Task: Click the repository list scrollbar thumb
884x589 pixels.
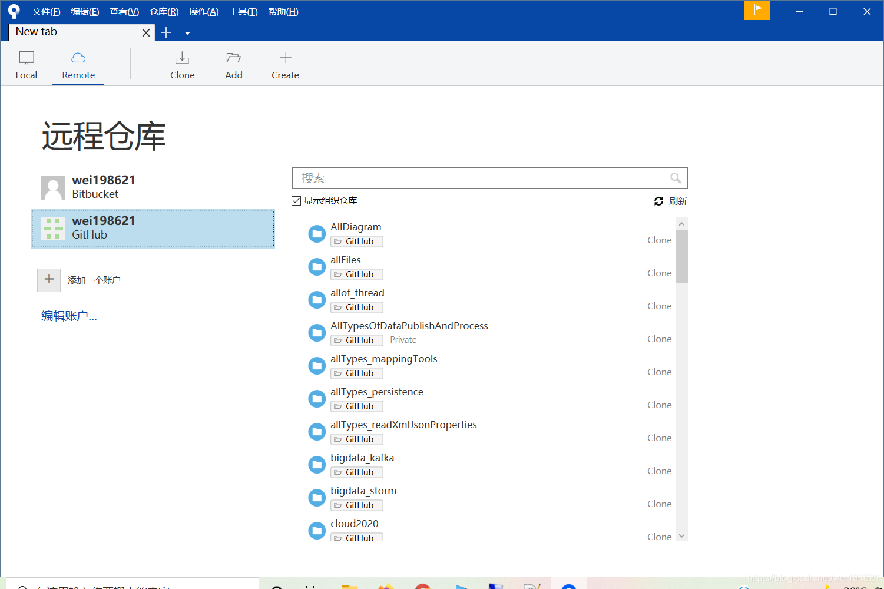Action: pyautogui.click(x=681, y=257)
